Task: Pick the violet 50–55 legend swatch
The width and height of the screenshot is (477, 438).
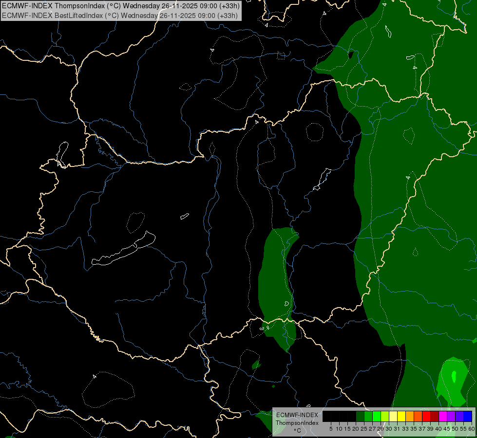Action: coord(459,416)
